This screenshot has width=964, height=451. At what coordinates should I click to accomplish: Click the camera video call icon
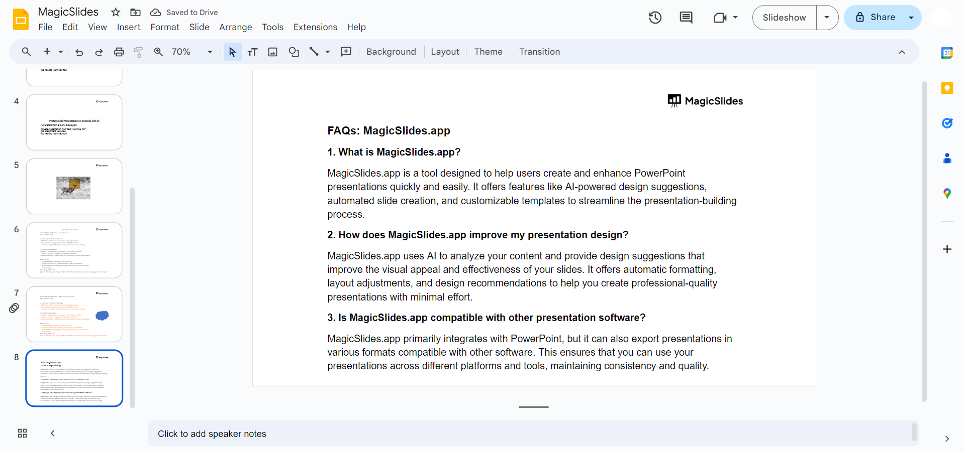720,18
